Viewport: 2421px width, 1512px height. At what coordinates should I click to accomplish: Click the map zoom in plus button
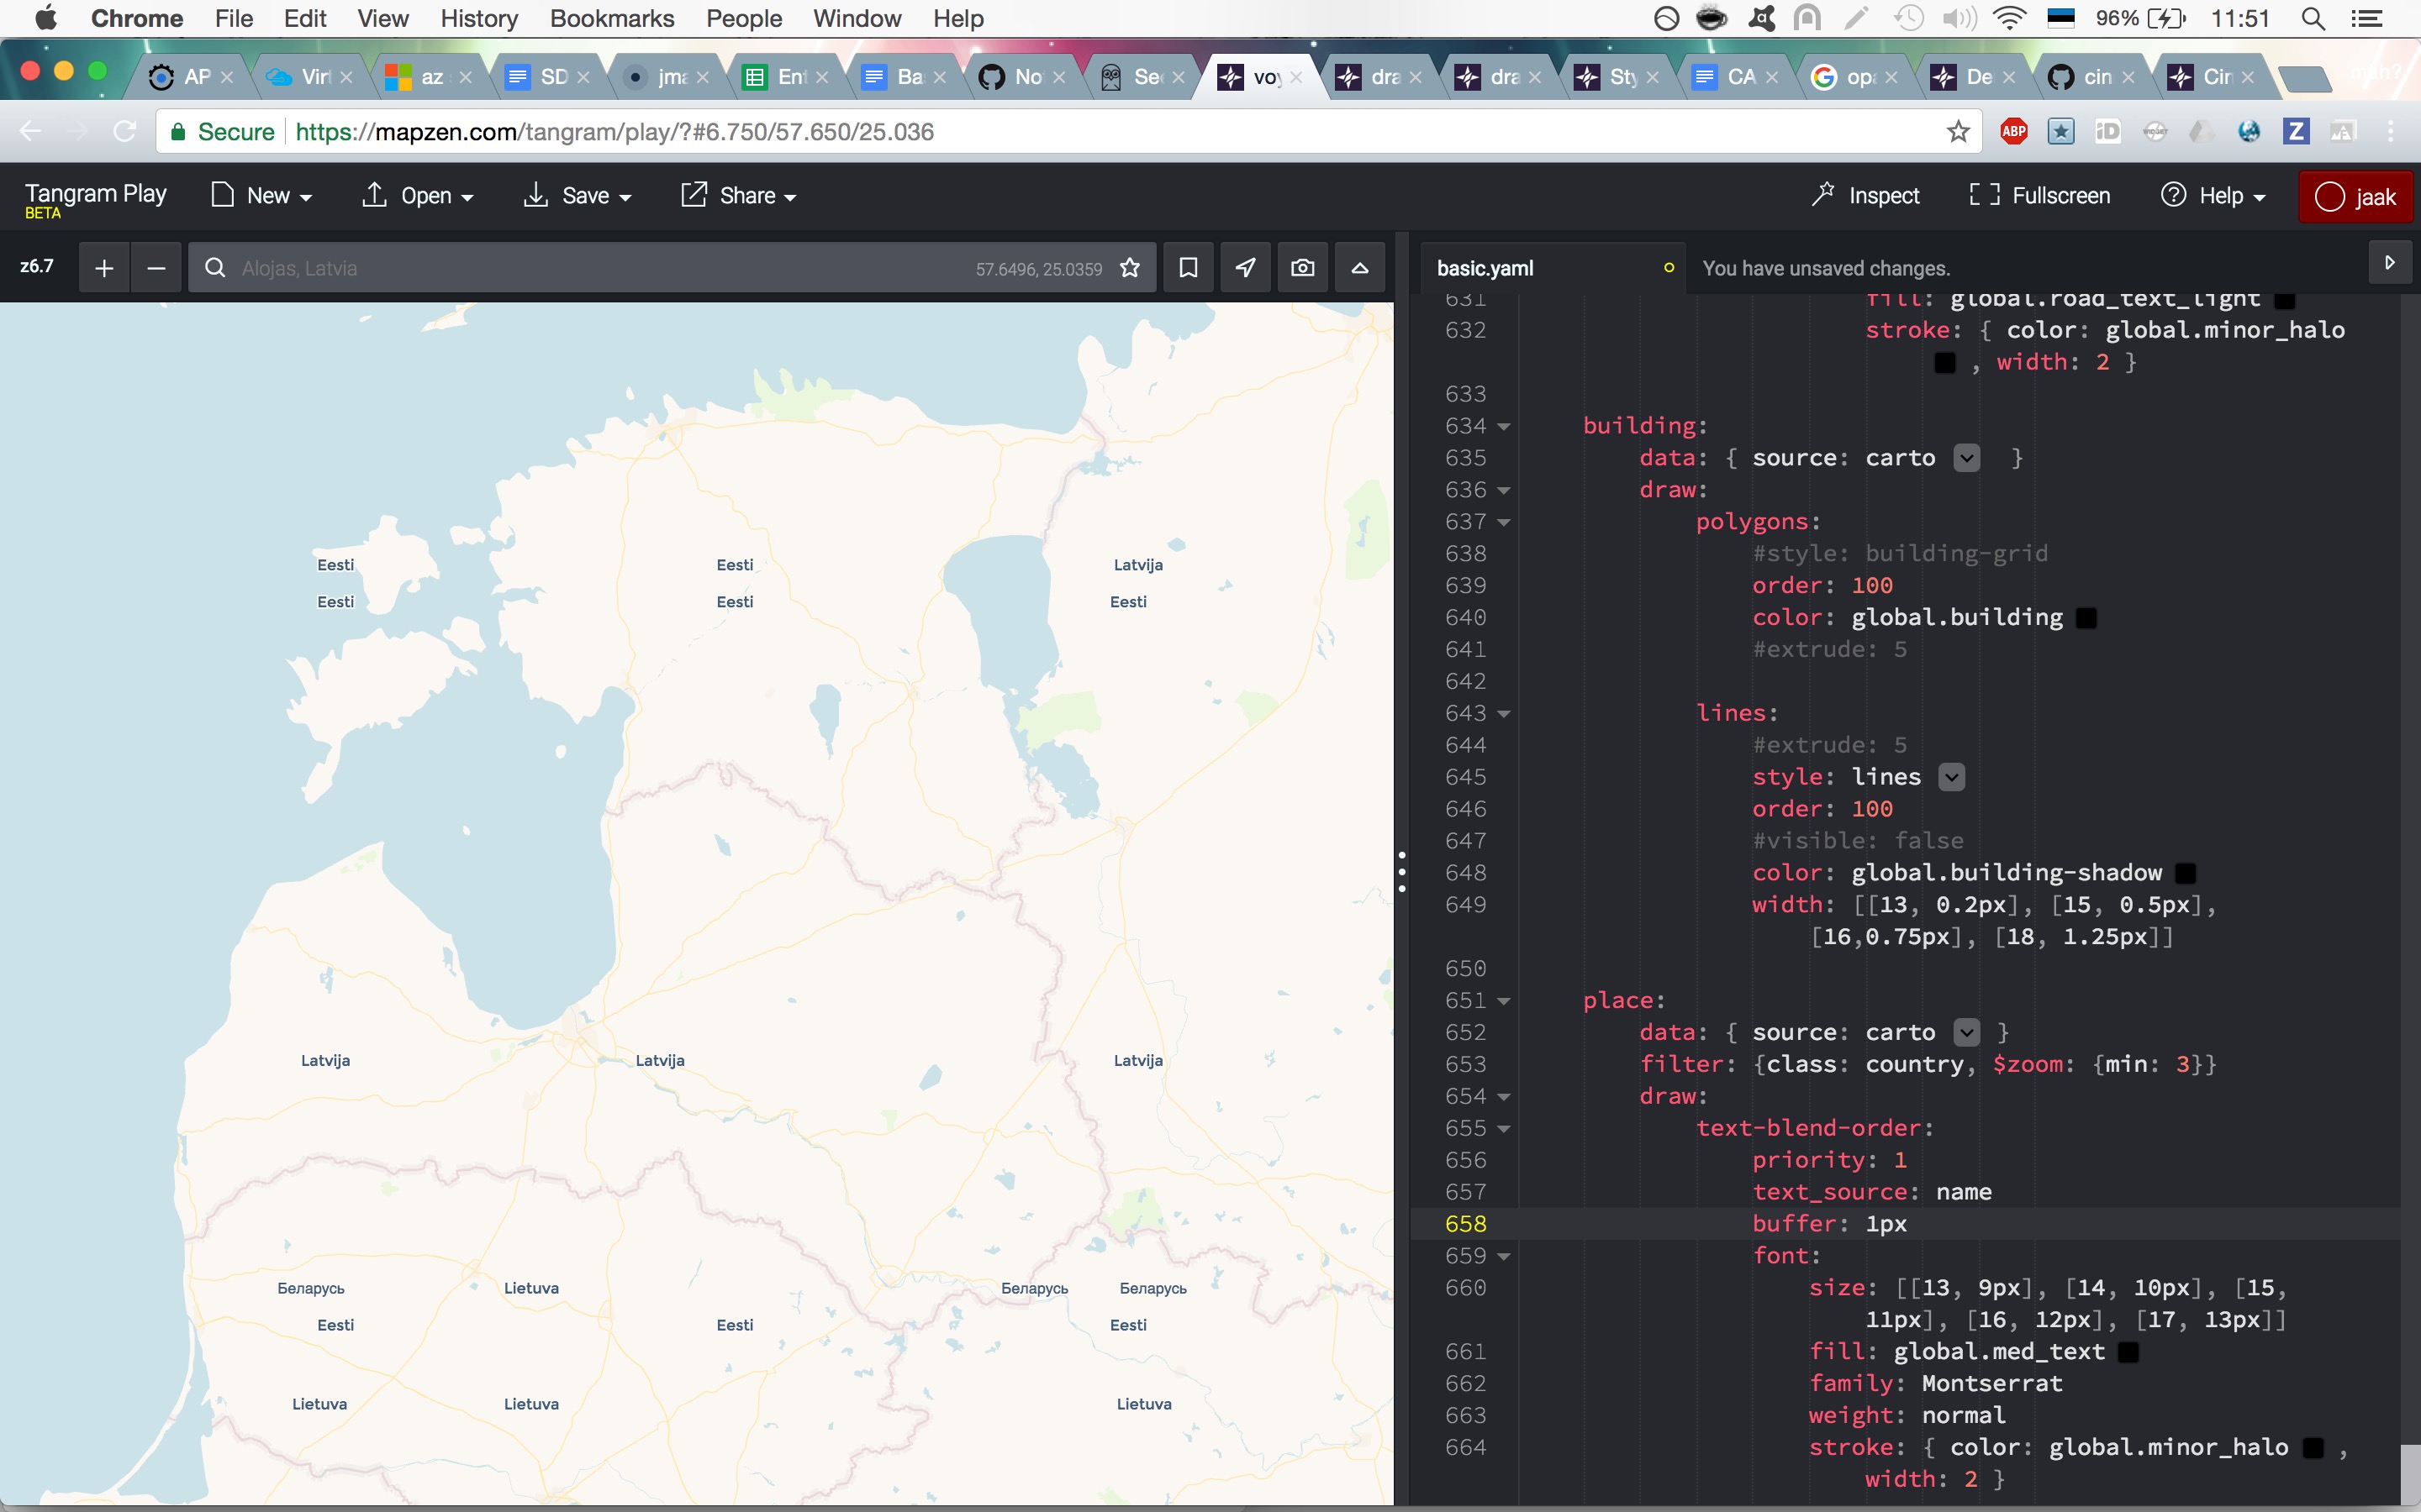click(x=104, y=268)
